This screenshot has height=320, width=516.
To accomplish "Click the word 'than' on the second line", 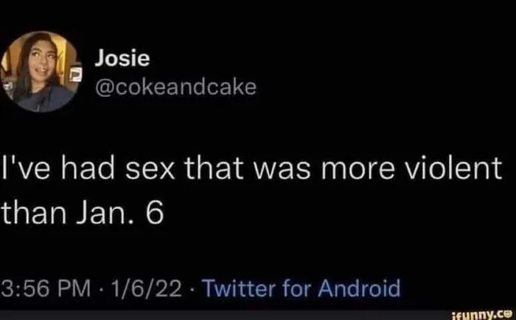I will tap(29, 213).
